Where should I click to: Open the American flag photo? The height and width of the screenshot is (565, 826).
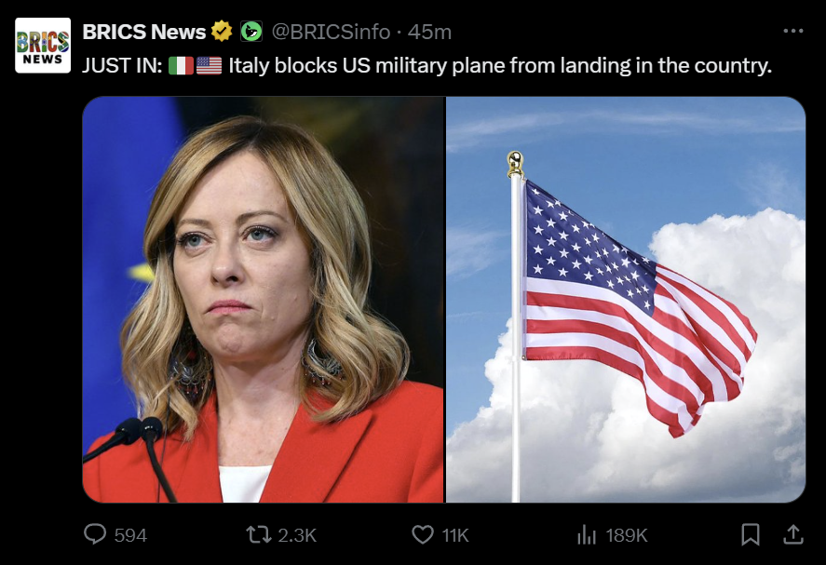click(626, 300)
